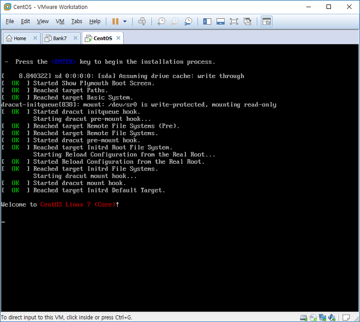Viewport: 360px width, 322px height.
Task: Click the network adapter status icon
Action: click(x=323, y=318)
